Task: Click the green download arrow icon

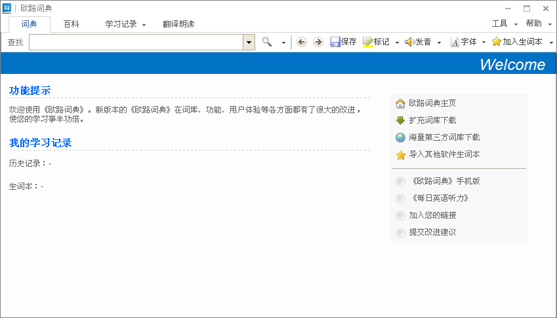Action: tap(400, 120)
